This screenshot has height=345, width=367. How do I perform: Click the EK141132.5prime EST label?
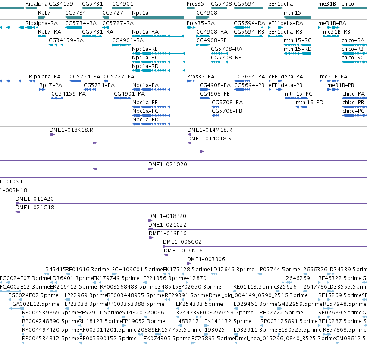coord(228,322)
